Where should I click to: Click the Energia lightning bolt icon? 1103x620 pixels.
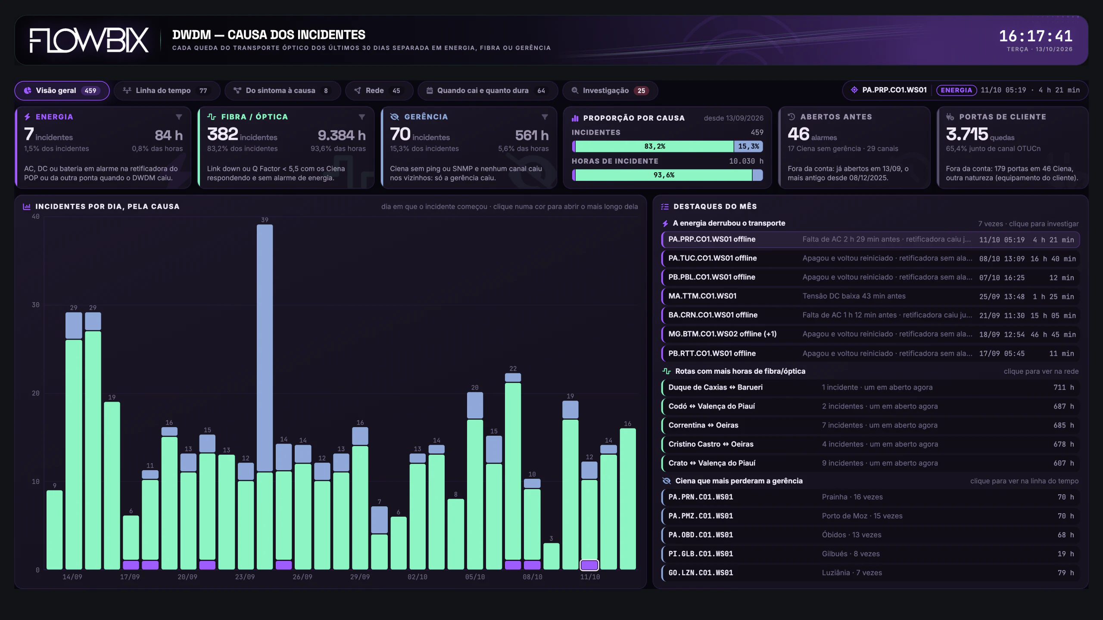click(28, 117)
